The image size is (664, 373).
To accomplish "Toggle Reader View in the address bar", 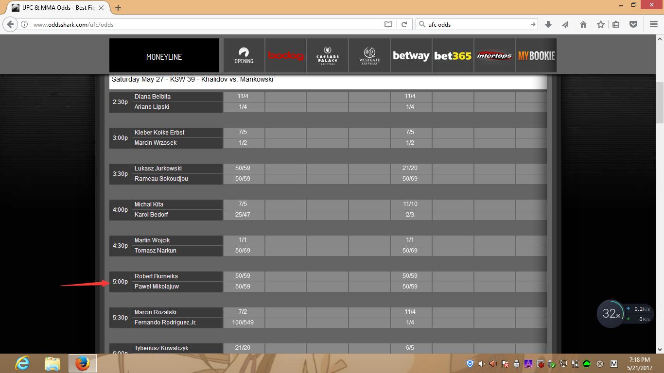I will point(388,24).
